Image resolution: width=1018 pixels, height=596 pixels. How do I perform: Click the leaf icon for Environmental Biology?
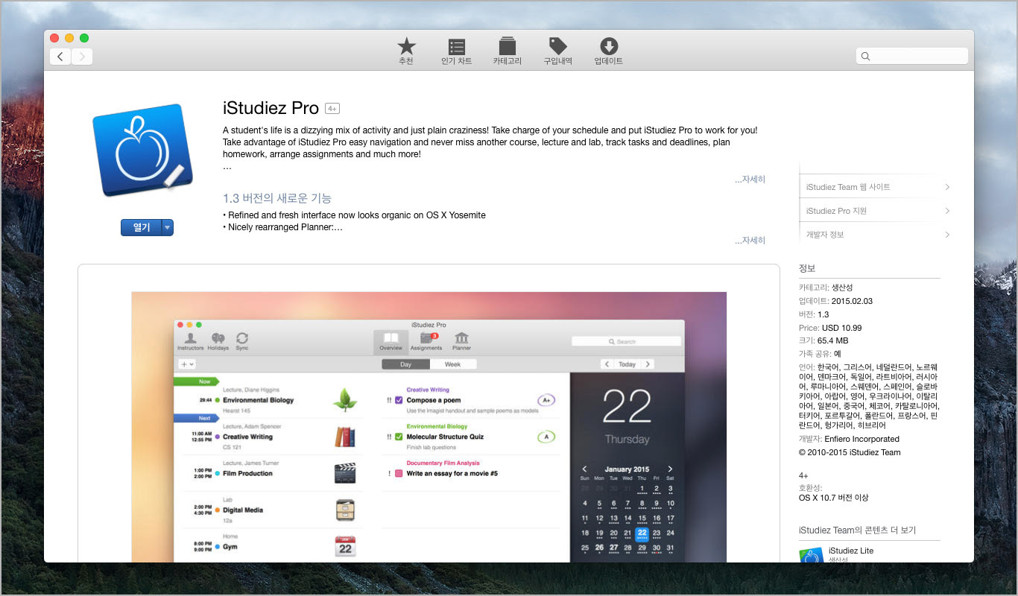coord(344,400)
